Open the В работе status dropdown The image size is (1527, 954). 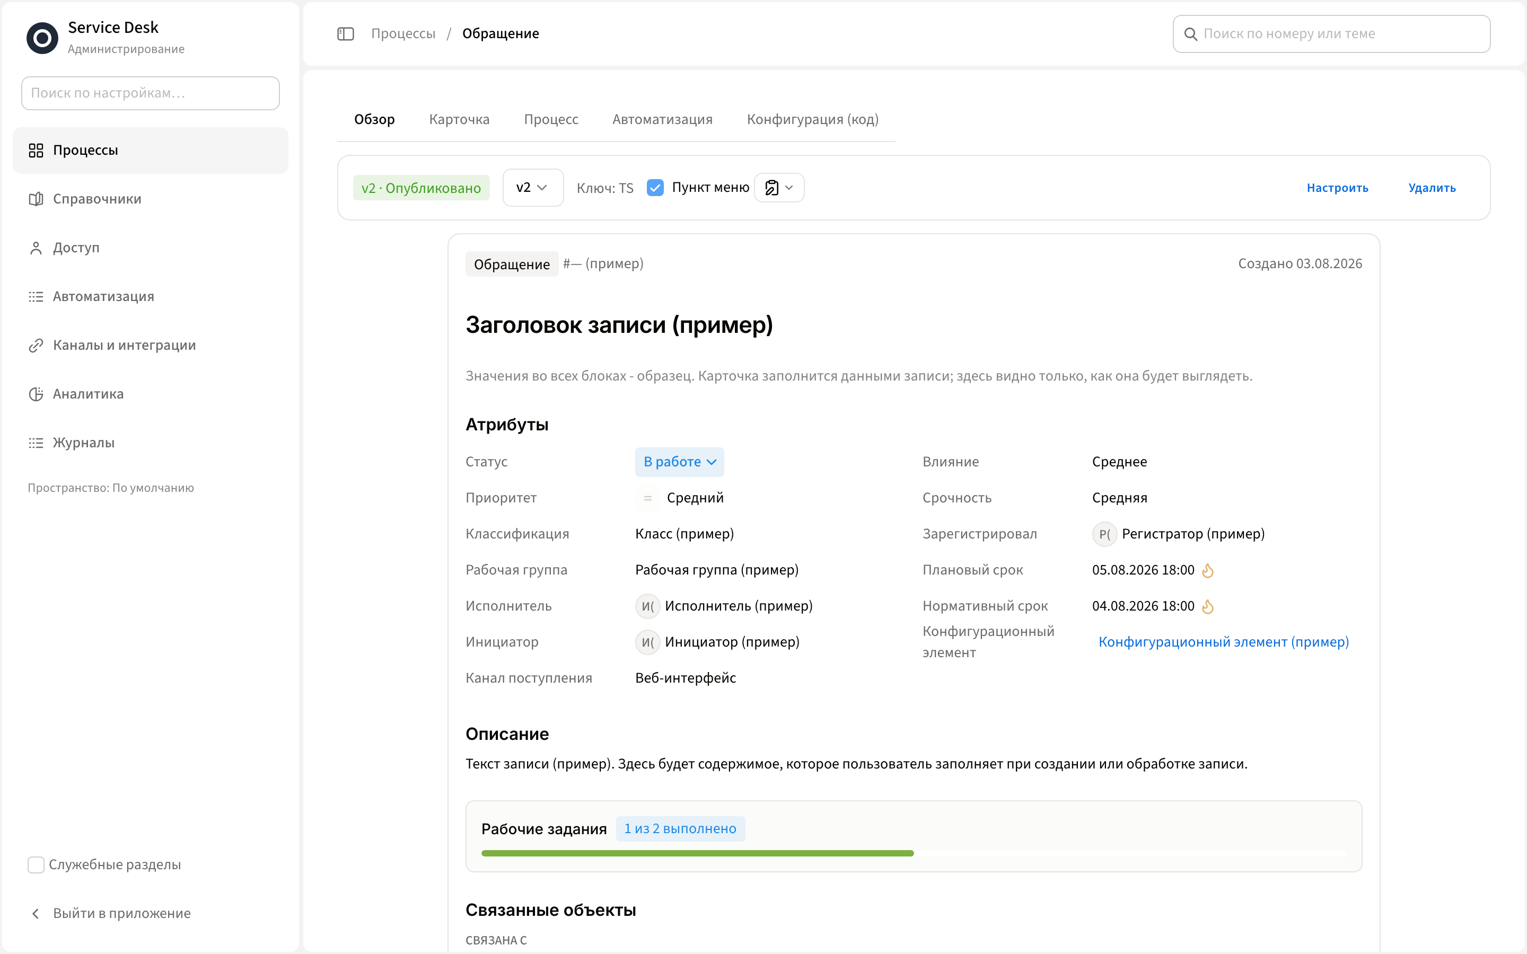(x=679, y=462)
